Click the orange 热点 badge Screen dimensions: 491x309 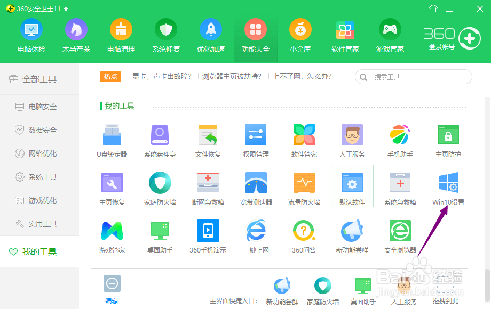click(x=110, y=77)
